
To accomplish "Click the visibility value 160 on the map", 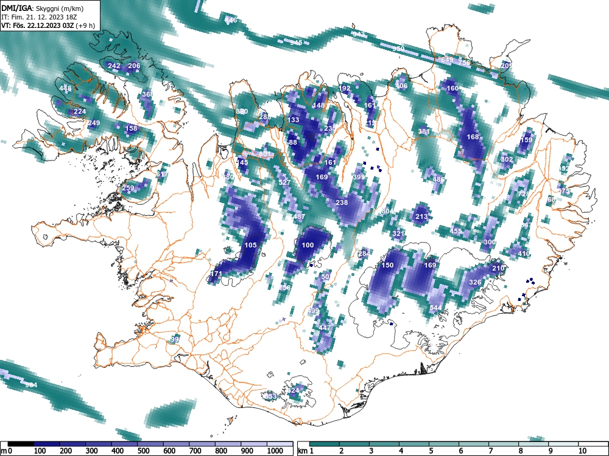I will point(452,88).
